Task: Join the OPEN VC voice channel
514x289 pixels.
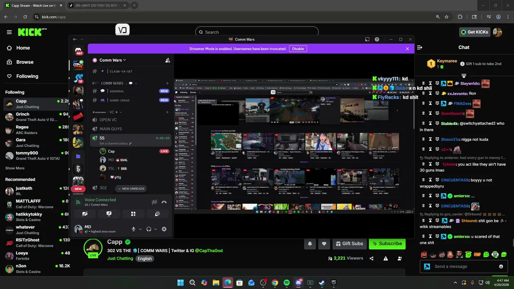Action: point(131,120)
